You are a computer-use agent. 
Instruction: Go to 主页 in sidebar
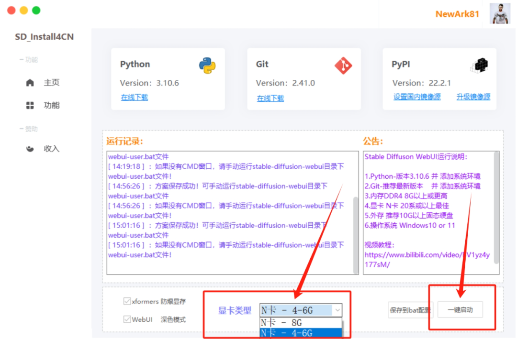point(52,83)
